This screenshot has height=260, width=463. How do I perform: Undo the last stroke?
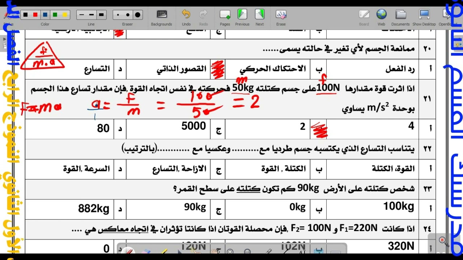point(186,18)
